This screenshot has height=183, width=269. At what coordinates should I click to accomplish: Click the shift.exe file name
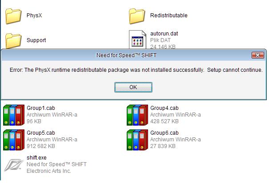click(36, 158)
